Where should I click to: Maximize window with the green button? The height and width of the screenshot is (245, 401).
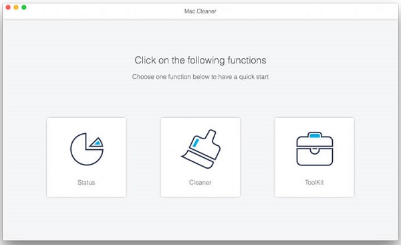point(24,7)
